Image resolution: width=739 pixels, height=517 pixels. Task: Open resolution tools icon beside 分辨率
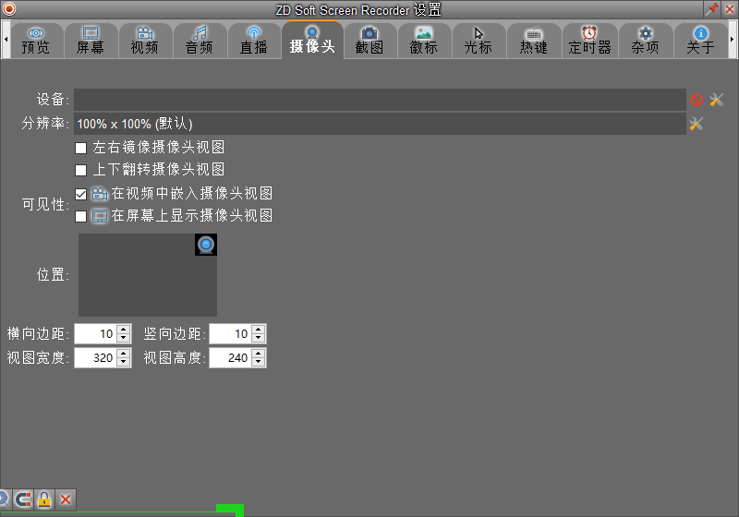click(x=697, y=124)
